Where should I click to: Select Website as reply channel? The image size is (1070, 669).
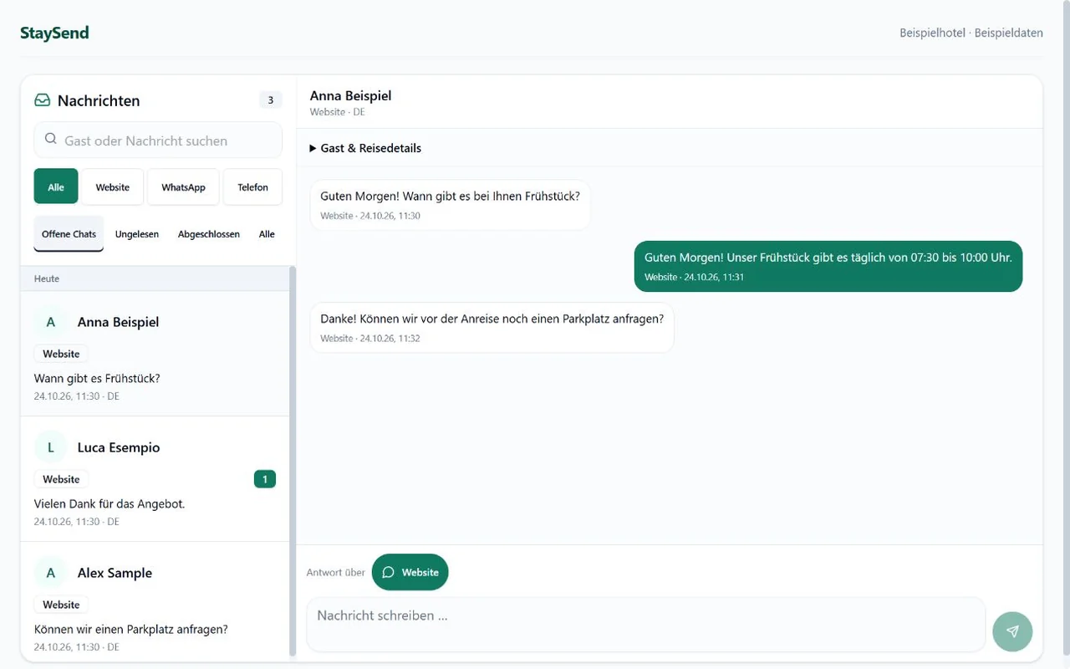pyautogui.click(x=410, y=573)
